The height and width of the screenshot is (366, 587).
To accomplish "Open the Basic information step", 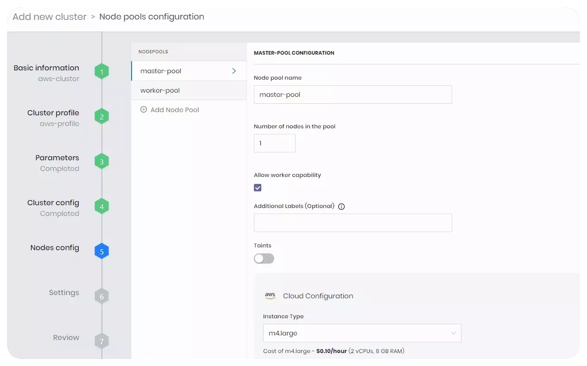I will 46,68.
